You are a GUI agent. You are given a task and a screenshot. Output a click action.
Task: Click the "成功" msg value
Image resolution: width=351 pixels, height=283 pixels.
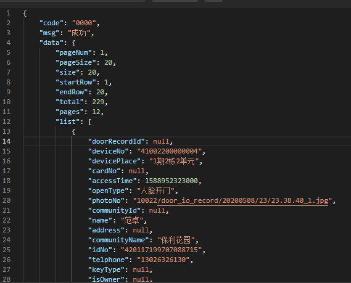point(79,33)
